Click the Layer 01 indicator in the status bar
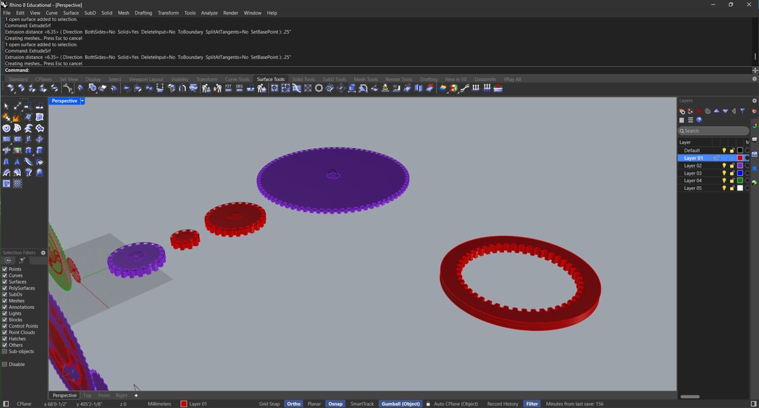 click(x=194, y=404)
